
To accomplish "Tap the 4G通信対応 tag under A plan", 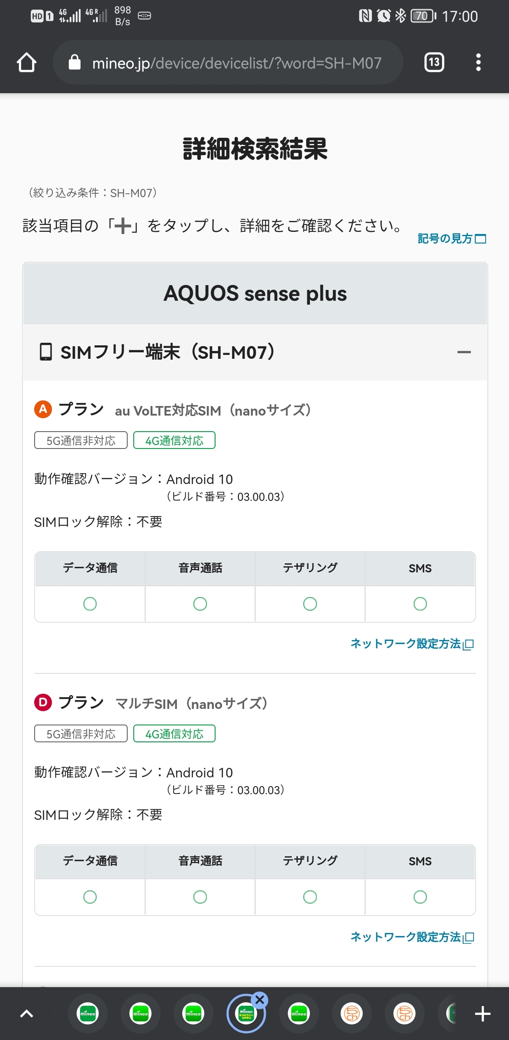I will click(174, 440).
